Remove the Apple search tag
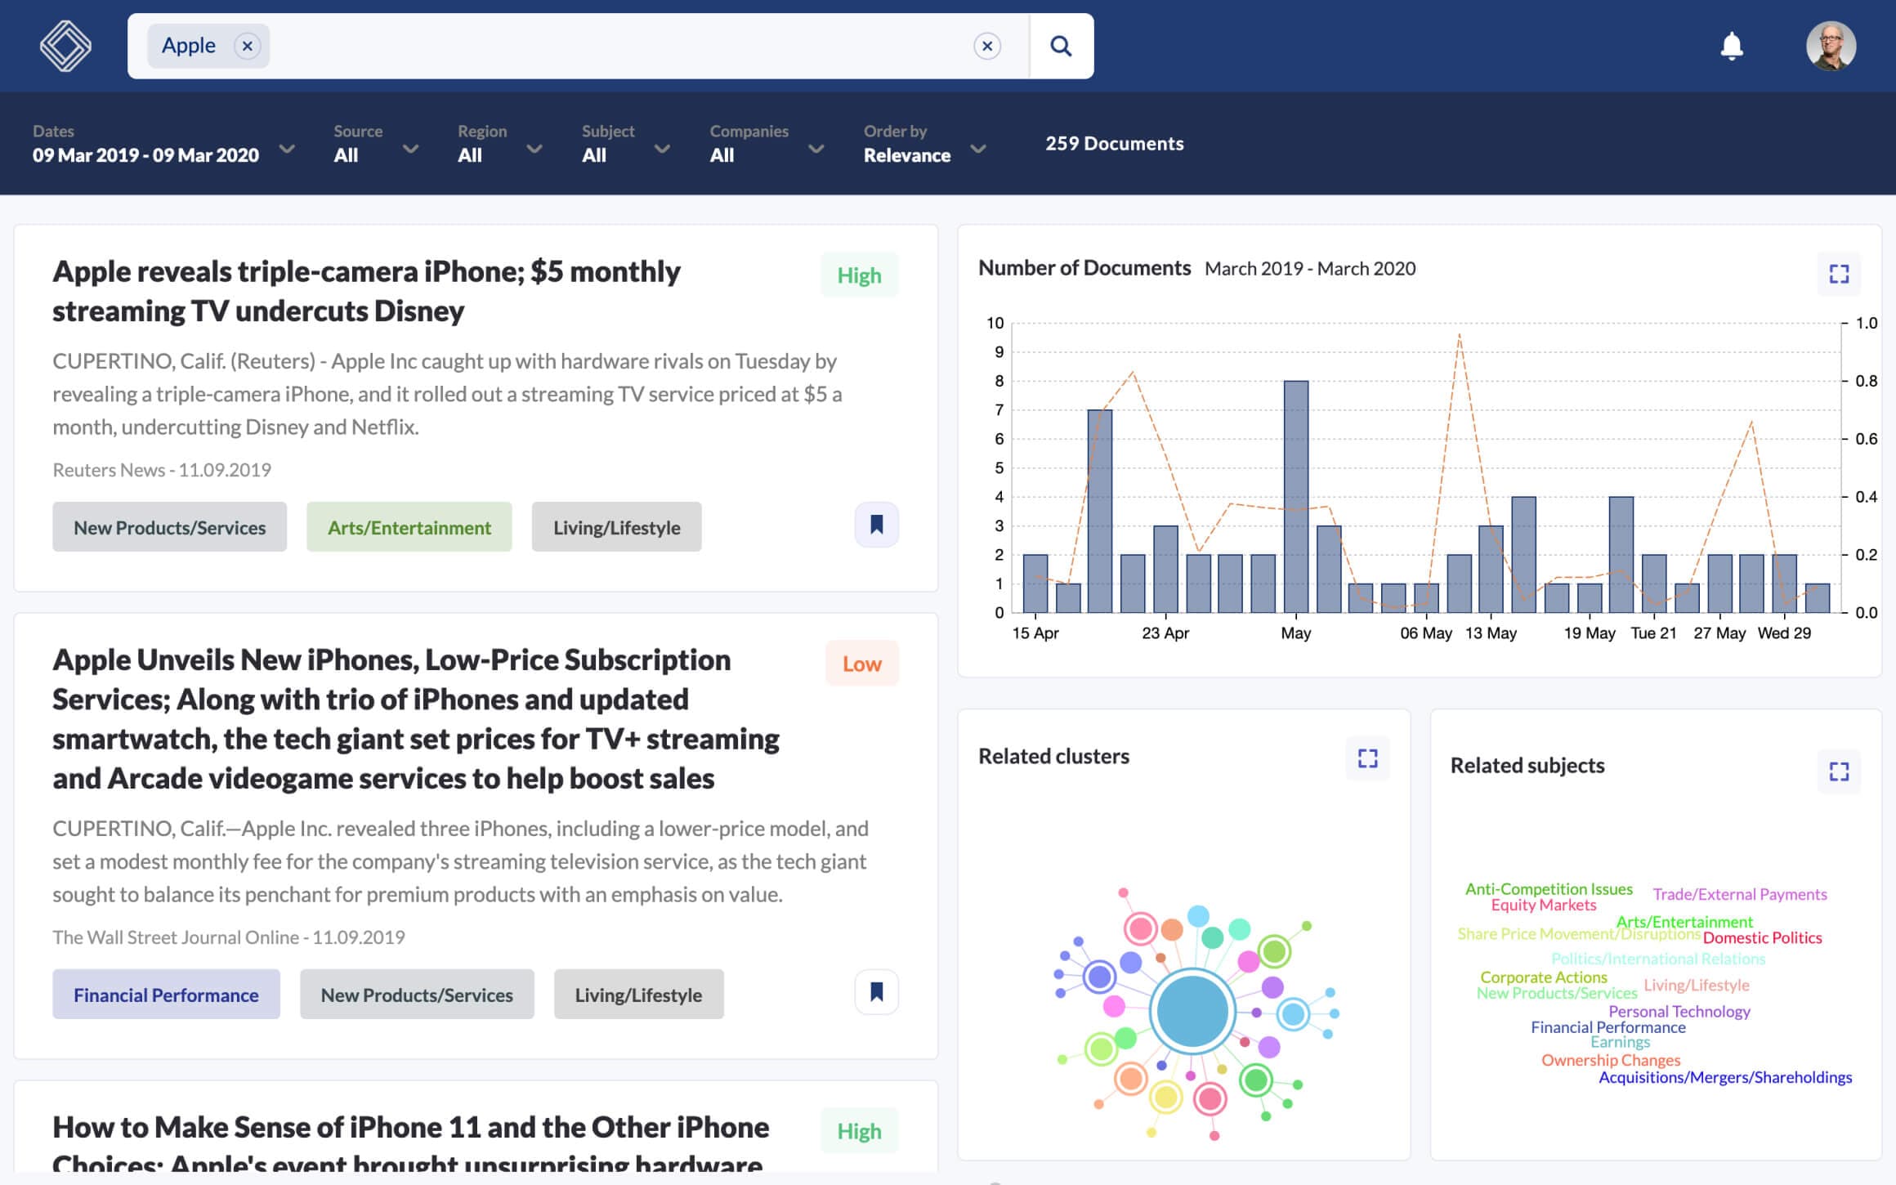This screenshot has width=1896, height=1185. [247, 45]
